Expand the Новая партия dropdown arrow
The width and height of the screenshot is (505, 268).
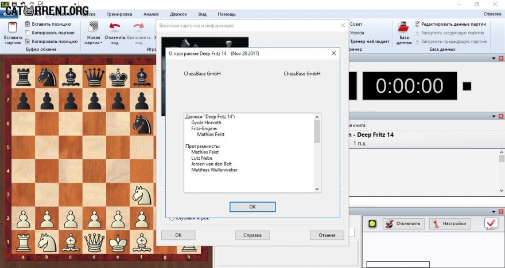[101, 42]
